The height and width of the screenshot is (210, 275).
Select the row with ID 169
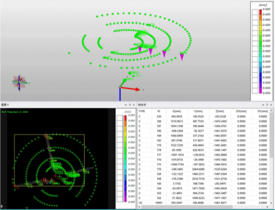(x=203, y=174)
